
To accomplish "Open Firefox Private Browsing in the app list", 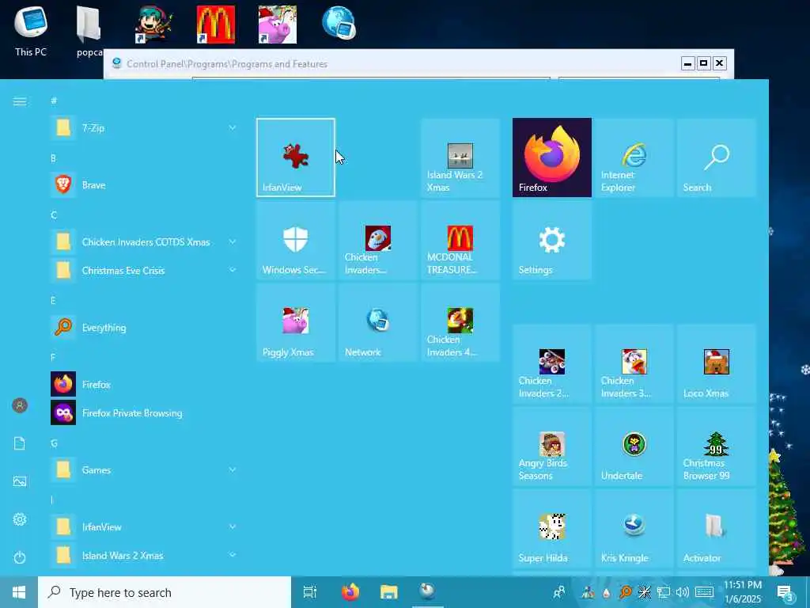I will click(x=144, y=413).
